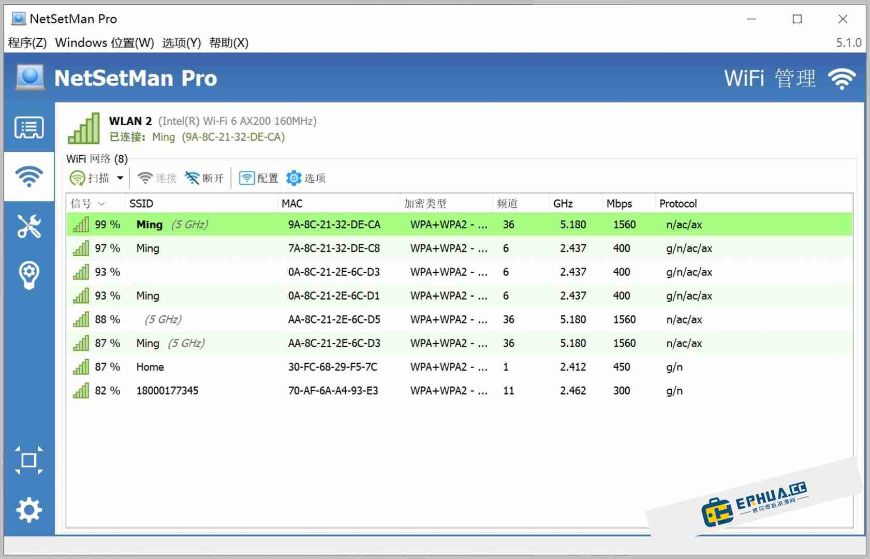This screenshot has width=870, height=559.
Task: Expand the Scan dropdown arrow
Action: 120,178
